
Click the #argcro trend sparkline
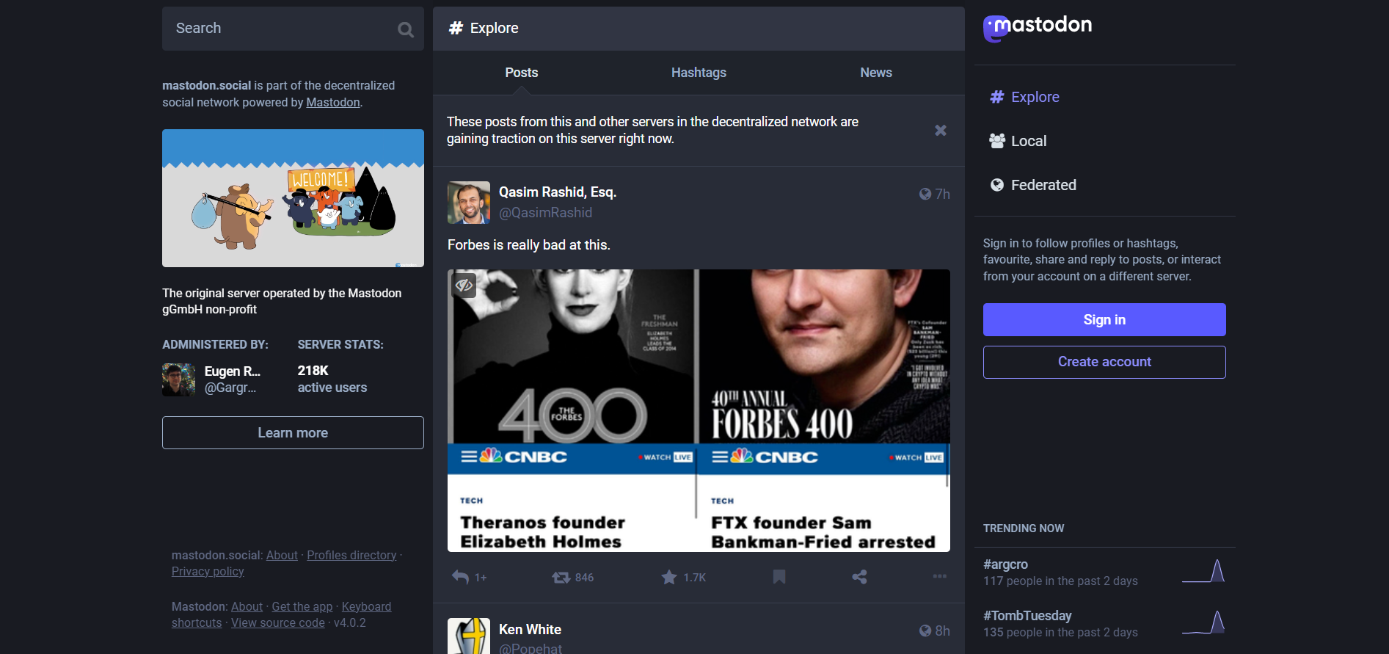click(x=1204, y=572)
